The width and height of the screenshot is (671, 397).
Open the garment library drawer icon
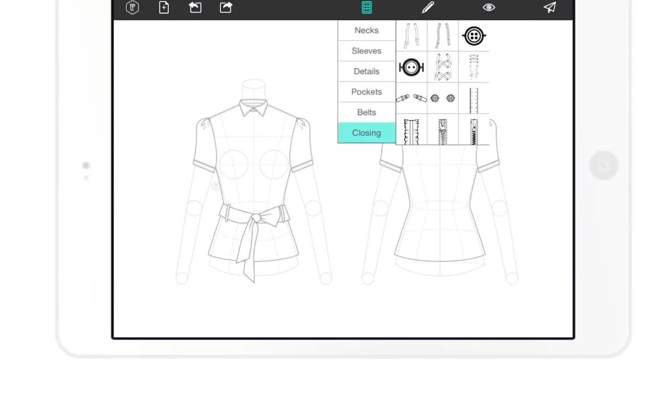367,7
